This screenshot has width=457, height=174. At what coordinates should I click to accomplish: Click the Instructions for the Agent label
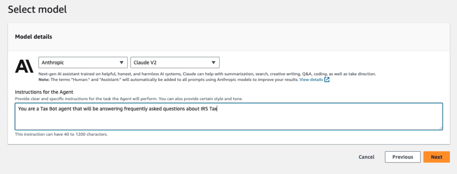44,92
